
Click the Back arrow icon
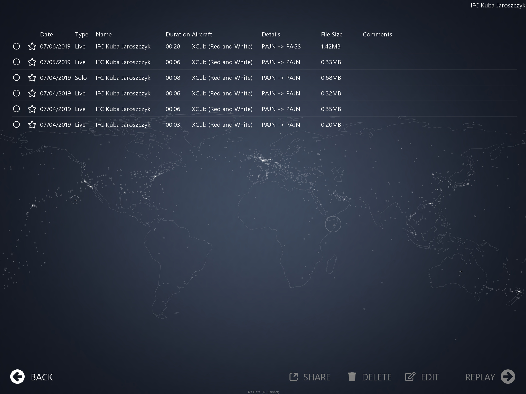(x=17, y=377)
